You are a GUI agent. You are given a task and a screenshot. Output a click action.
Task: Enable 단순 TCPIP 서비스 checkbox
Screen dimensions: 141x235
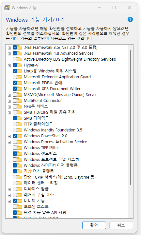(15, 177)
